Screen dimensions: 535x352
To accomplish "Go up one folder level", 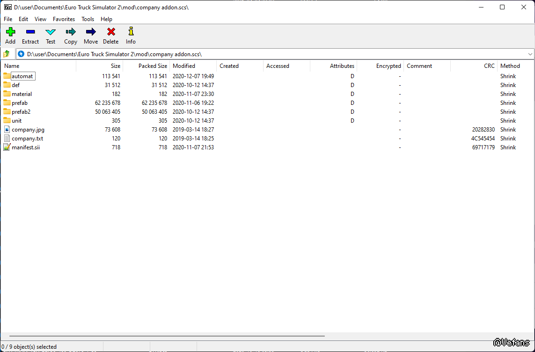I will 7,54.
